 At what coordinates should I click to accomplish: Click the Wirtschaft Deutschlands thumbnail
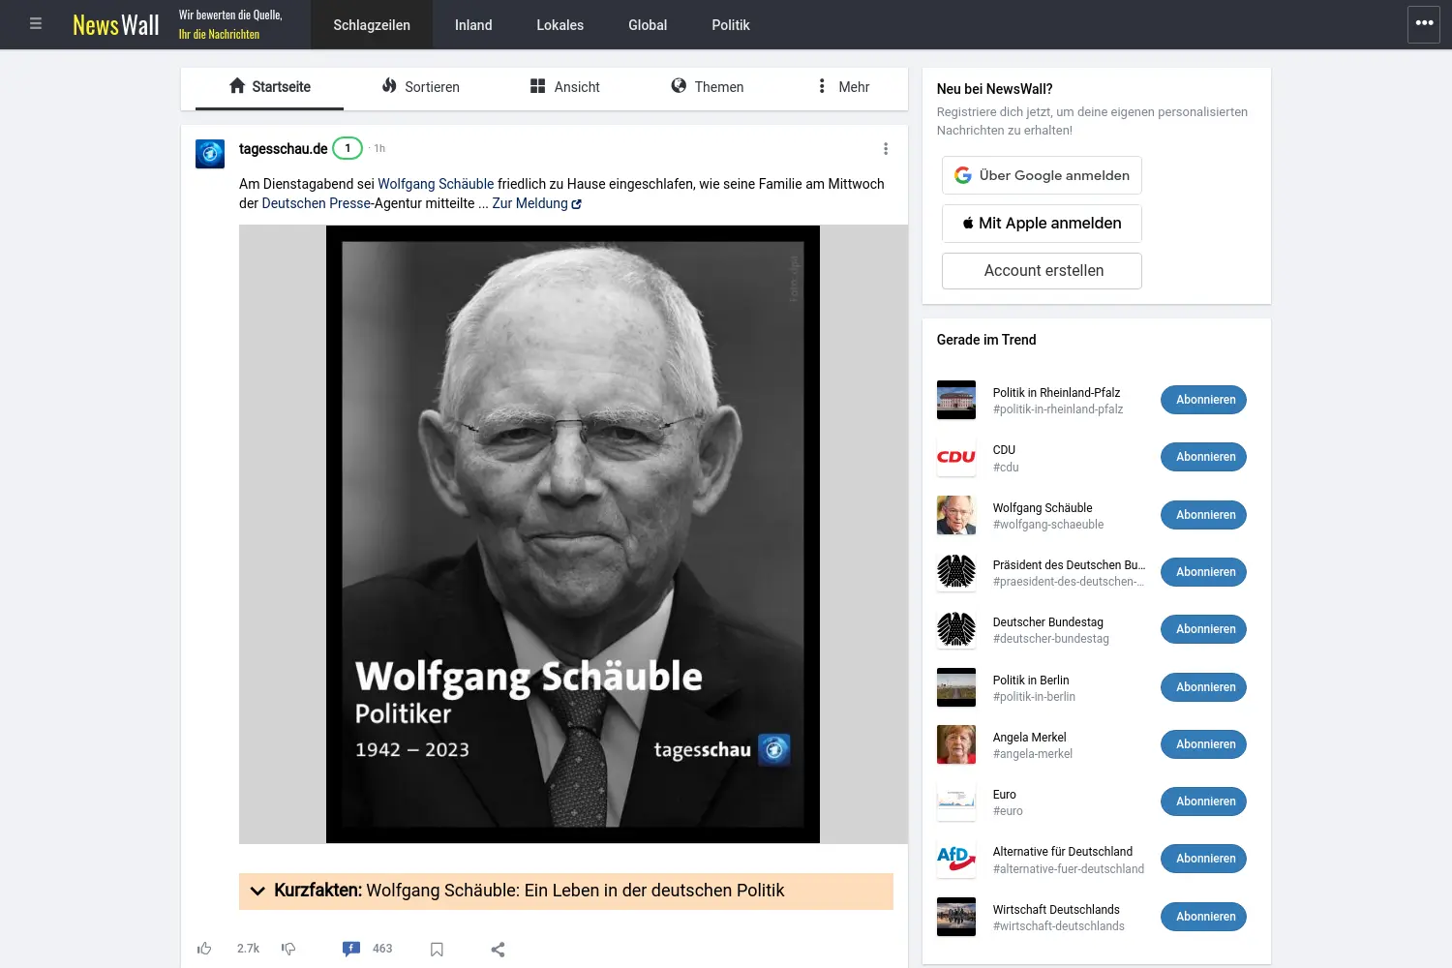coord(956,917)
